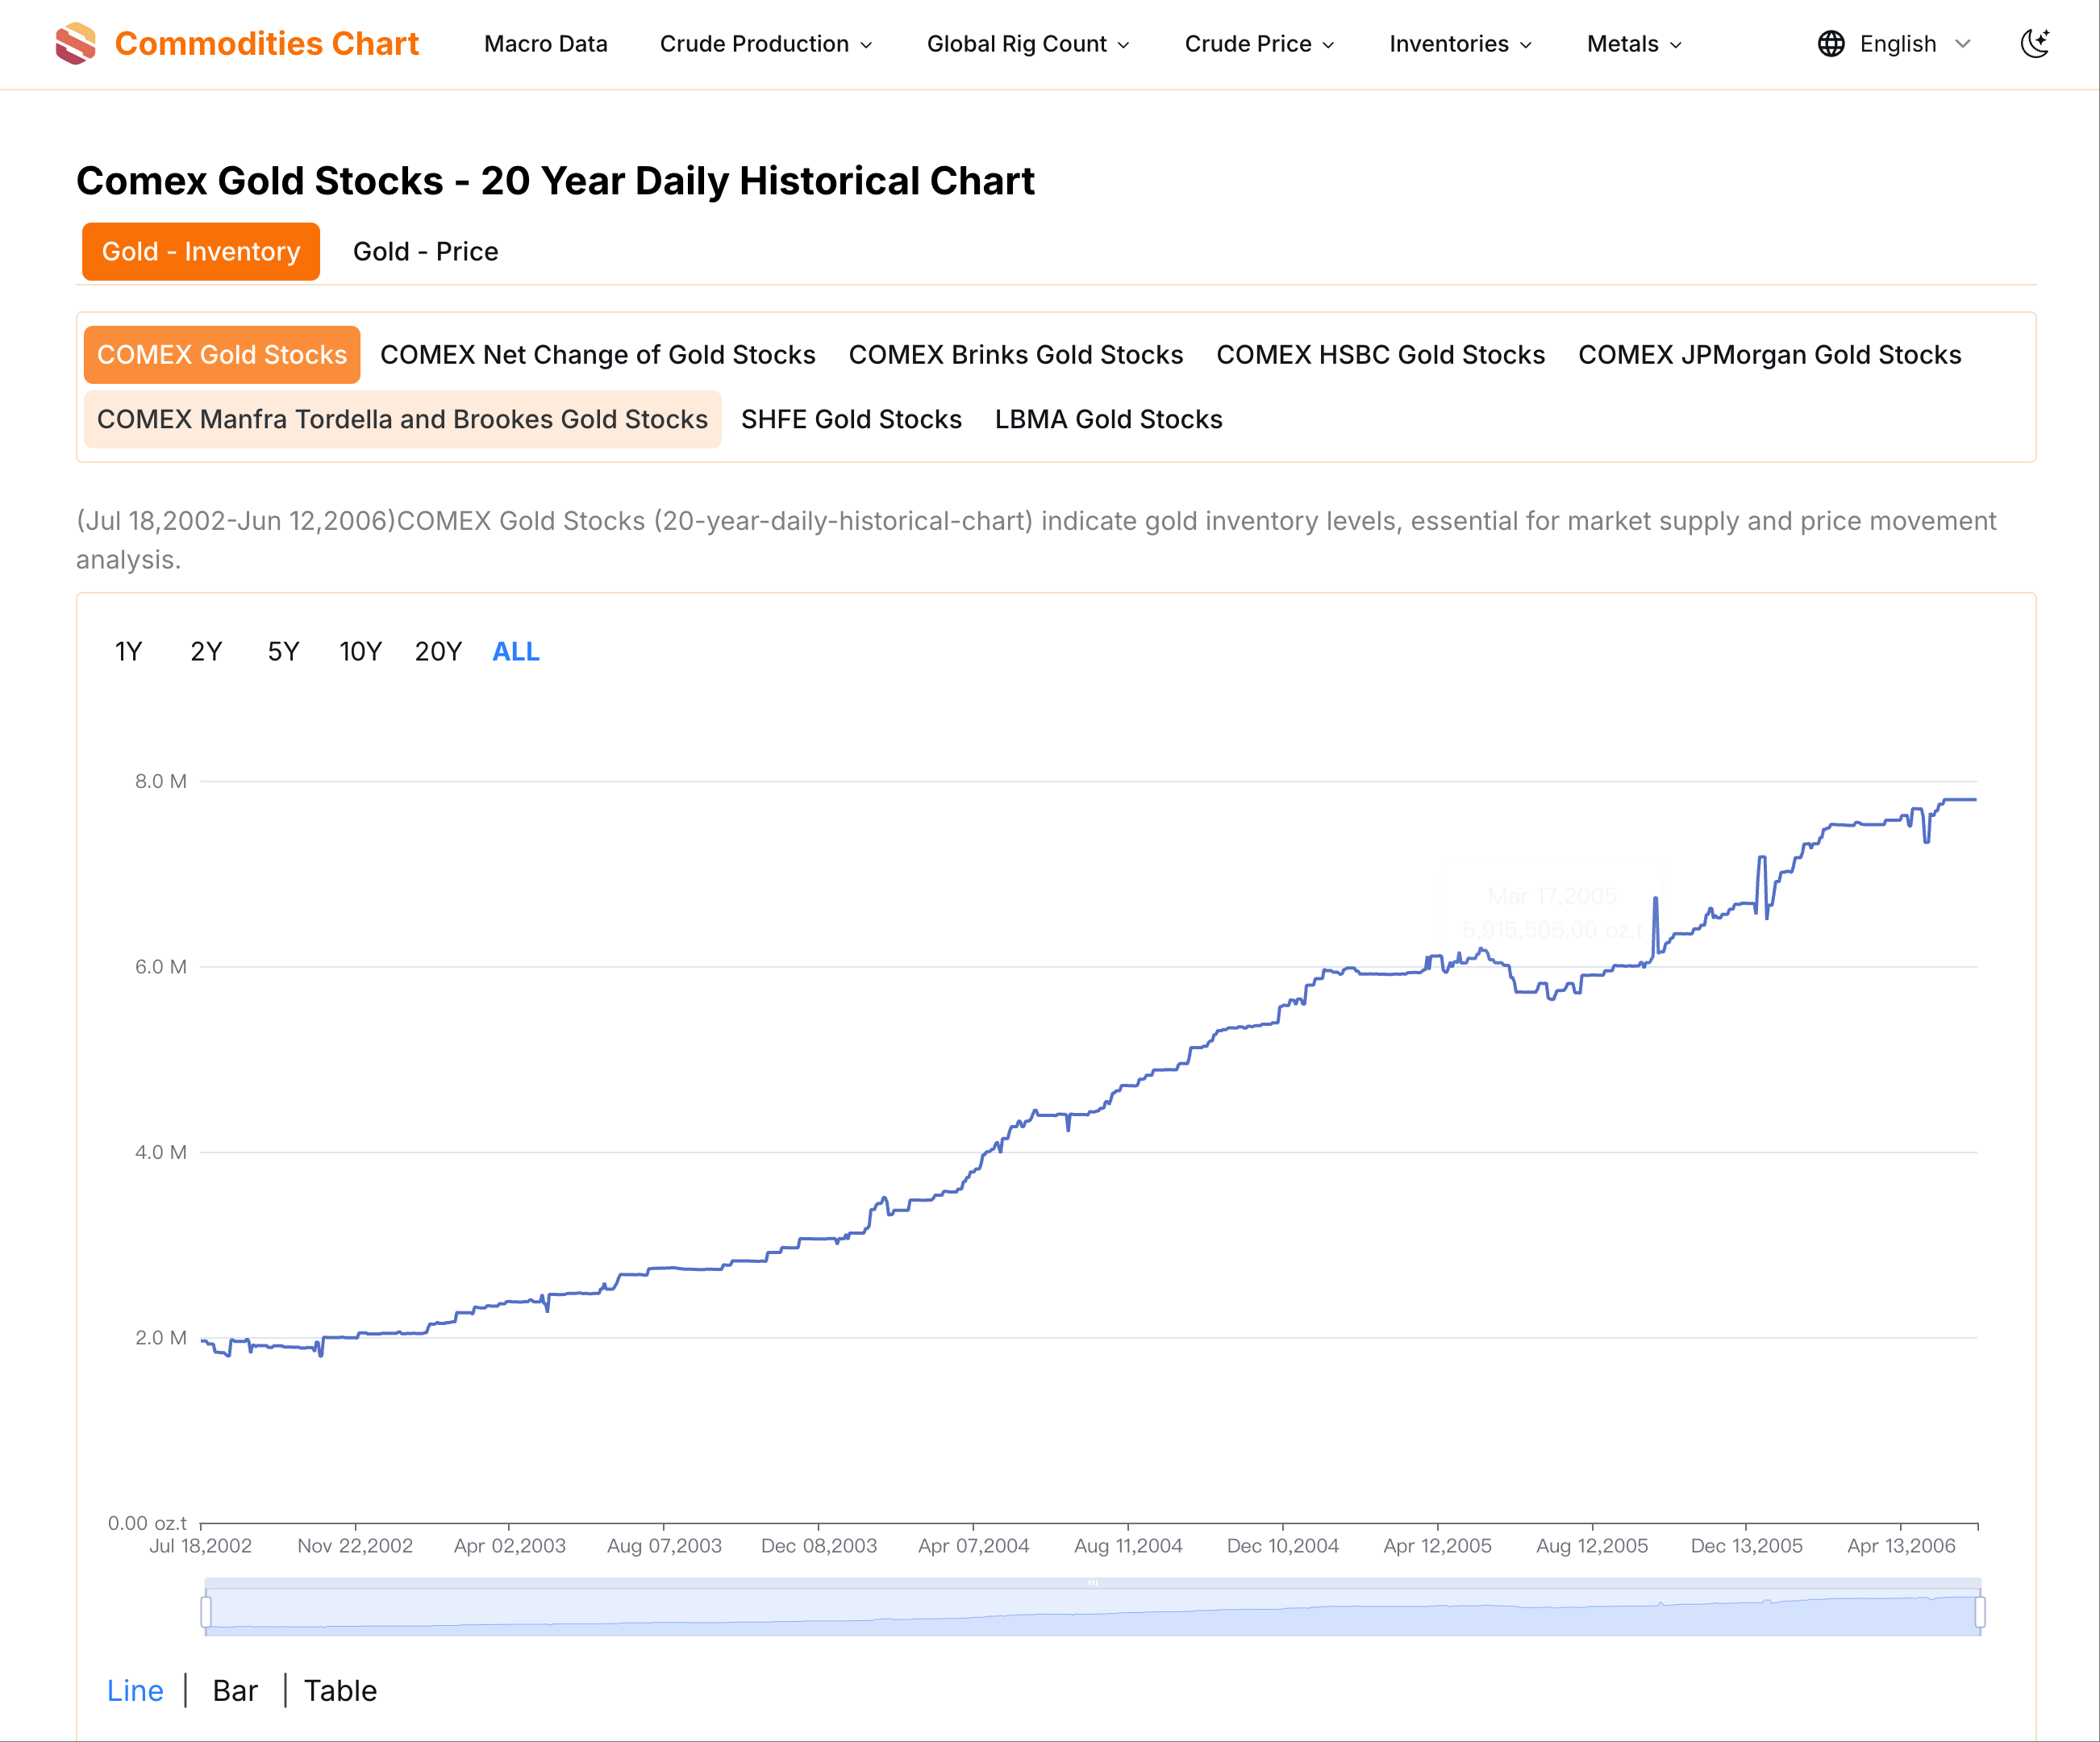Set chart range to 2Y
The image size is (2100, 1742).
click(206, 652)
